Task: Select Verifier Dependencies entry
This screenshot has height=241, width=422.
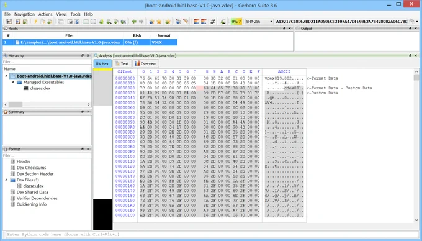Action: (x=37, y=198)
